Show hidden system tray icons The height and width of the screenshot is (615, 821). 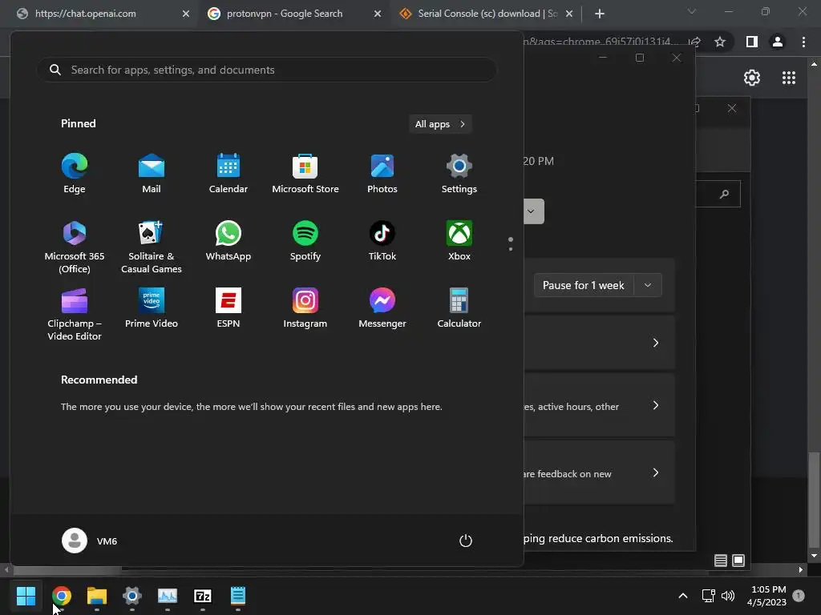pos(683,596)
